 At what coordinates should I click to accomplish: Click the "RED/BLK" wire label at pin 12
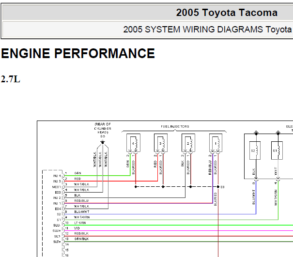coord(81,233)
